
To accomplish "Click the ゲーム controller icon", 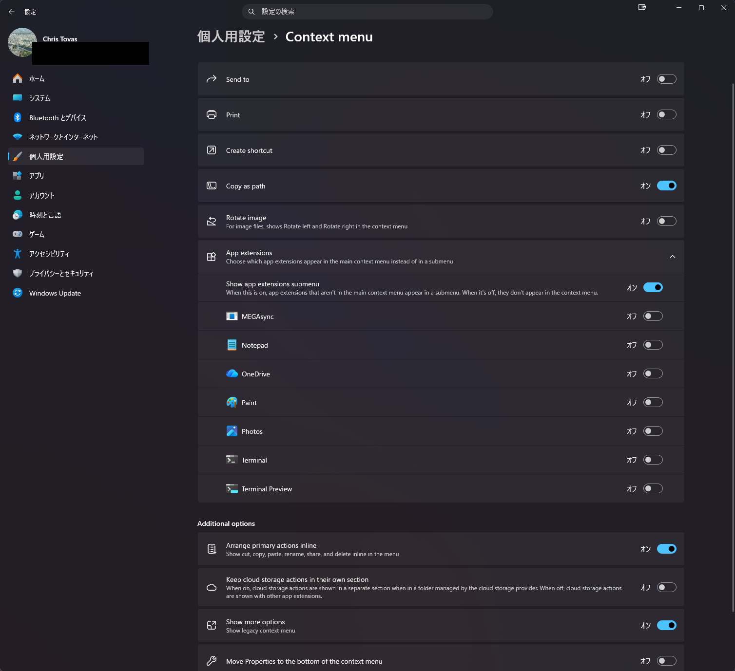I will [x=18, y=234].
